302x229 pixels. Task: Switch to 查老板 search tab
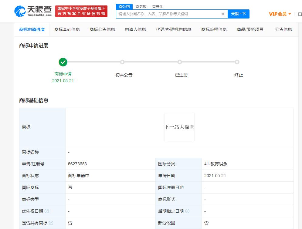coord(141,6)
